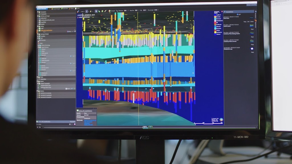
Task: Select the Linwood output volume
Action: 43,62
